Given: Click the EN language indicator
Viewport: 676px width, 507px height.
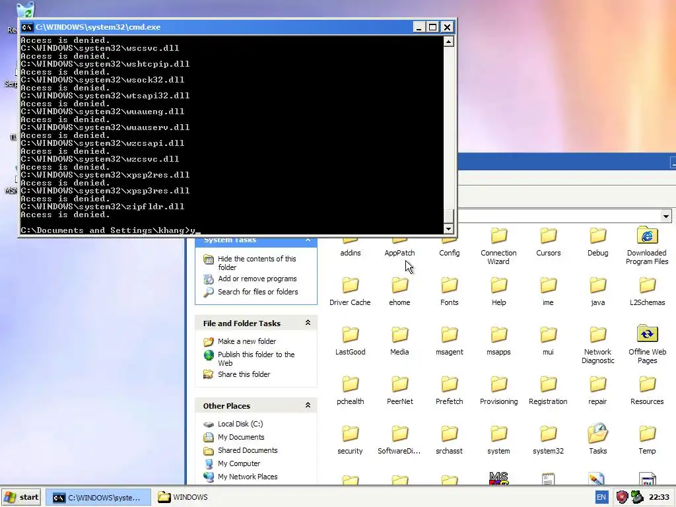Looking at the screenshot, I should pos(601,498).
